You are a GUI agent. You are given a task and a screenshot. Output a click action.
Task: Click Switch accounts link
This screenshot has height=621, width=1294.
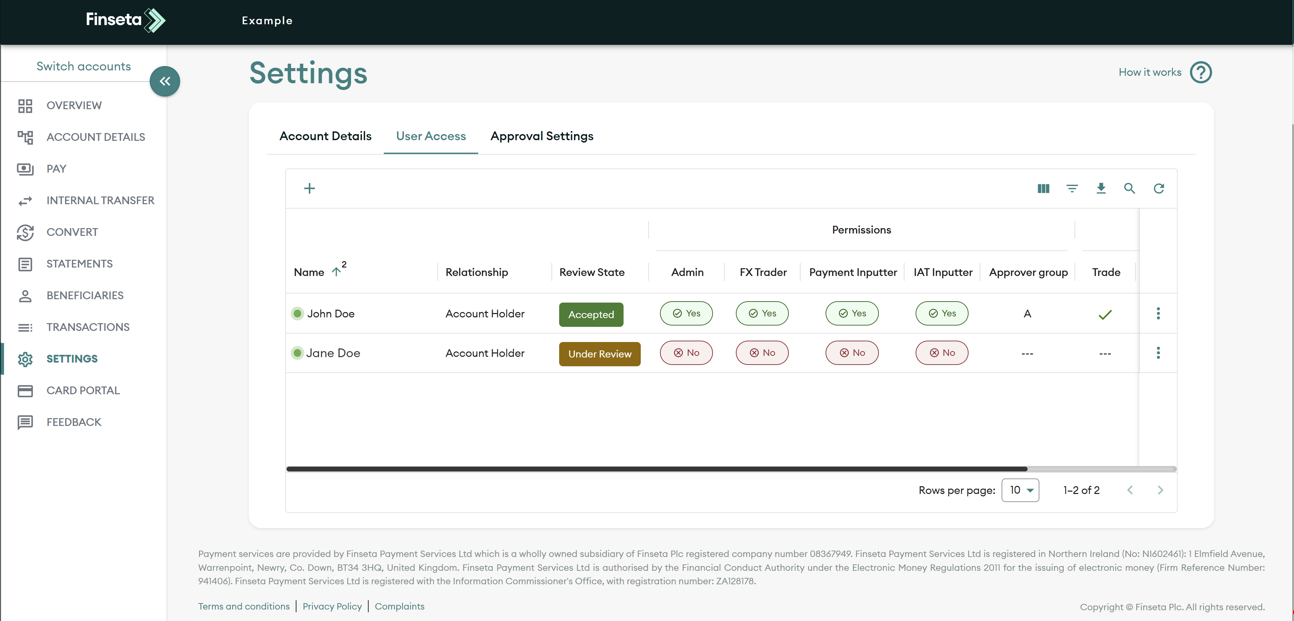pyautogui.click(x=83, y=66)
